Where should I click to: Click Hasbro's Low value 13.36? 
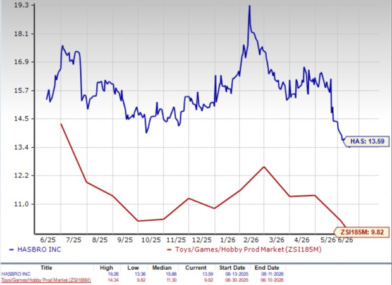coord(140,274)
